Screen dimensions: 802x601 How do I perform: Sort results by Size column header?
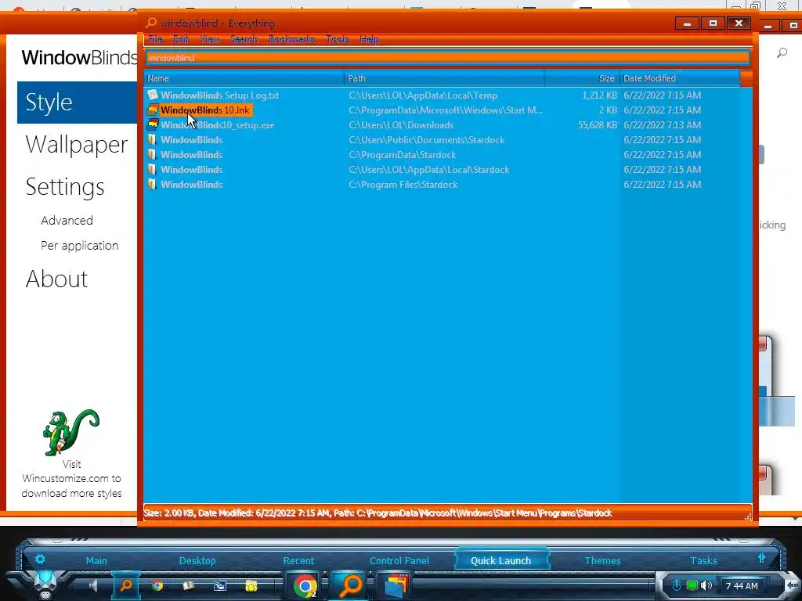(x=582, y=78)
